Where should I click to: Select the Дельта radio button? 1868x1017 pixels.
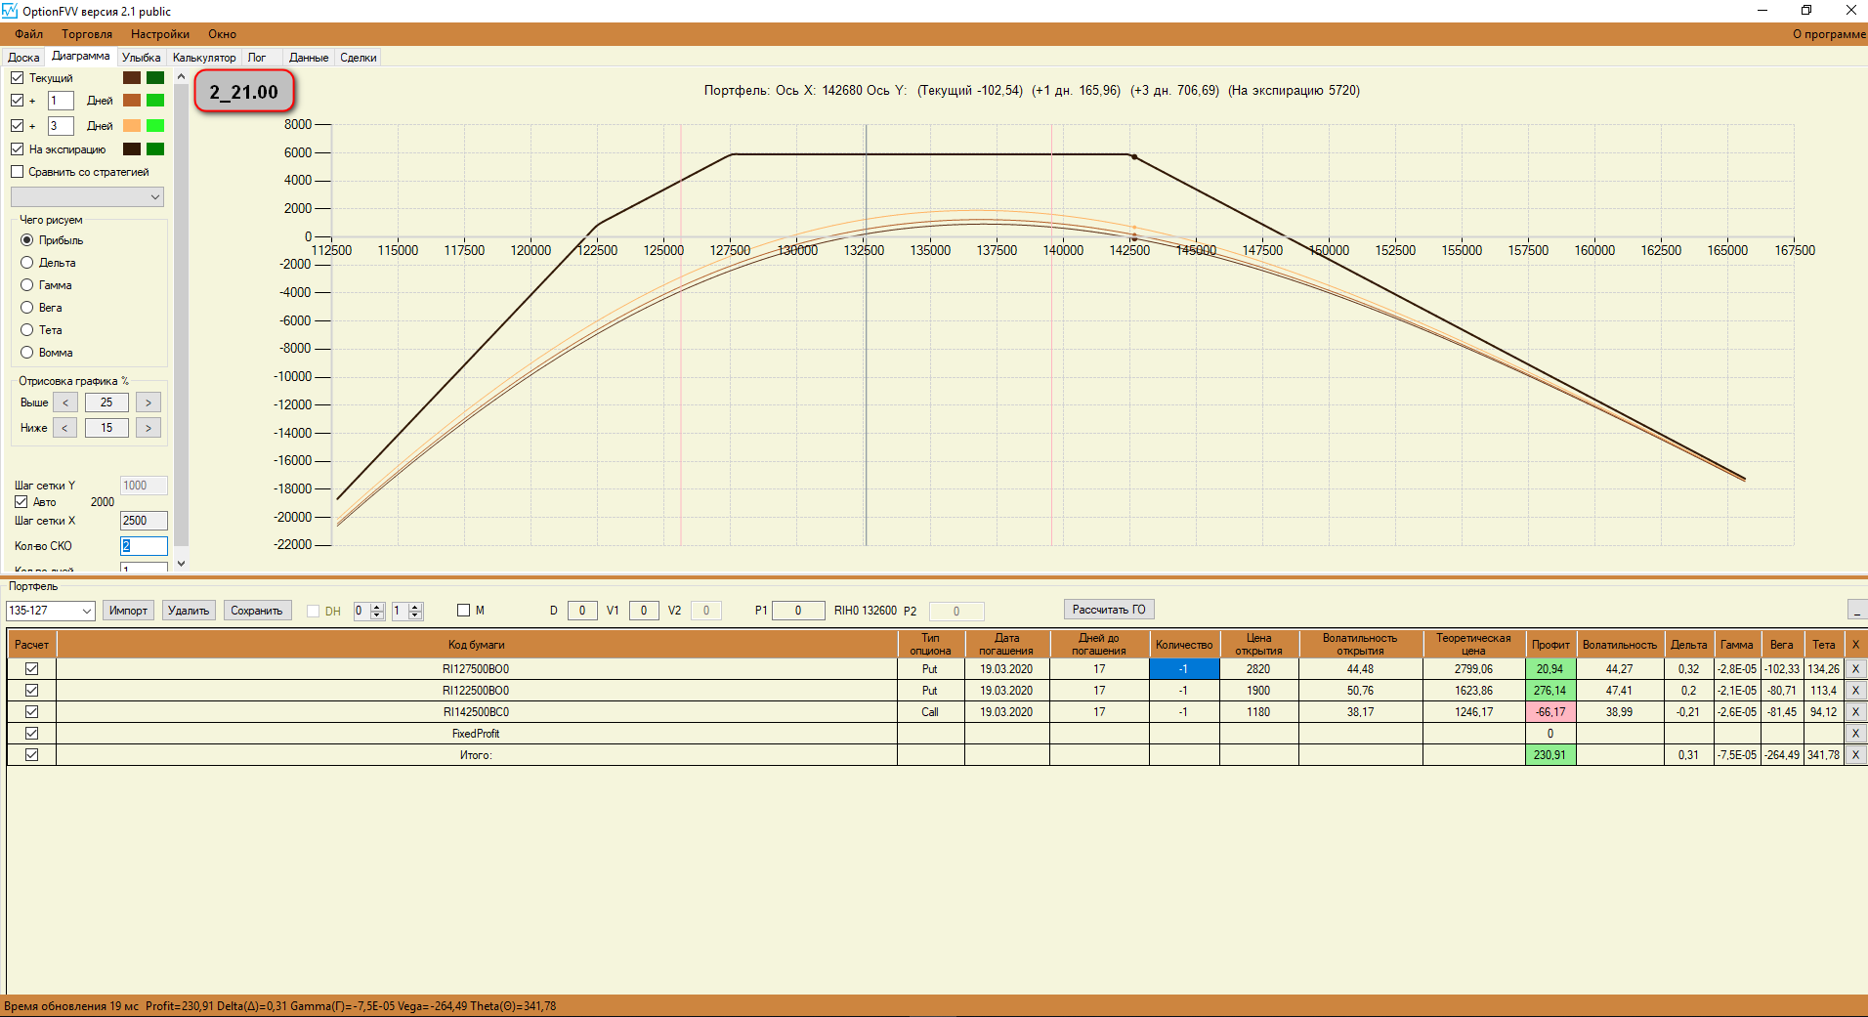[27, 263]
